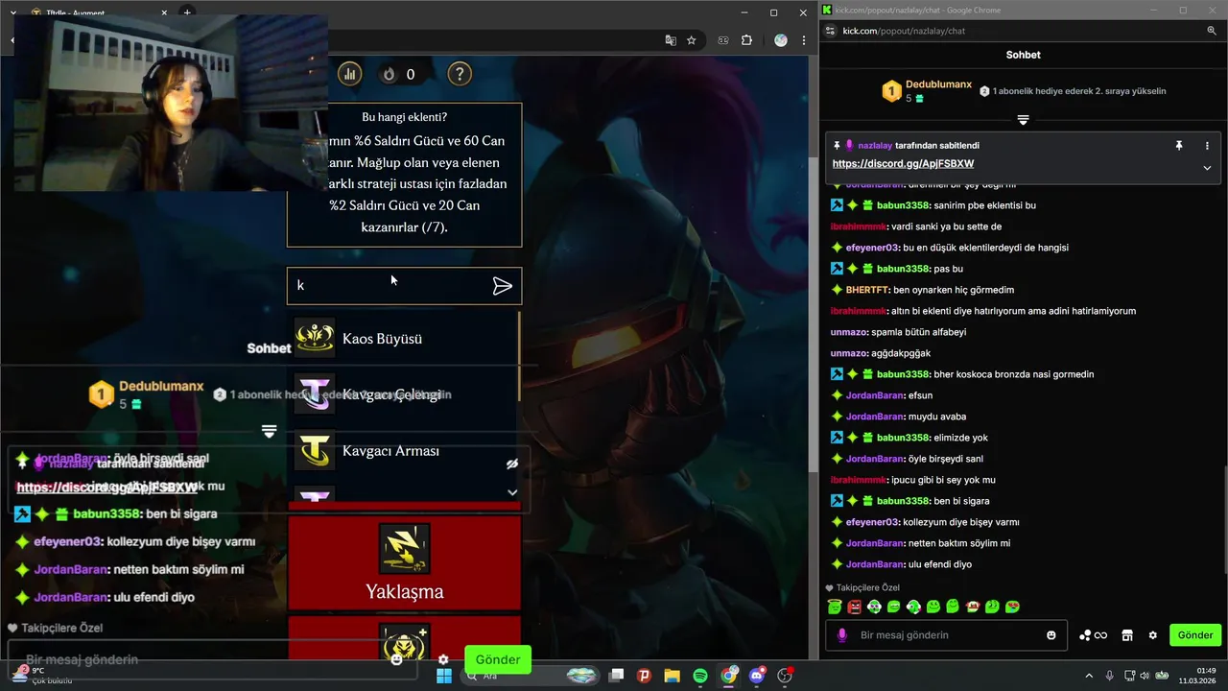Close the Tftdle browser tab

[x=164, y=12]
